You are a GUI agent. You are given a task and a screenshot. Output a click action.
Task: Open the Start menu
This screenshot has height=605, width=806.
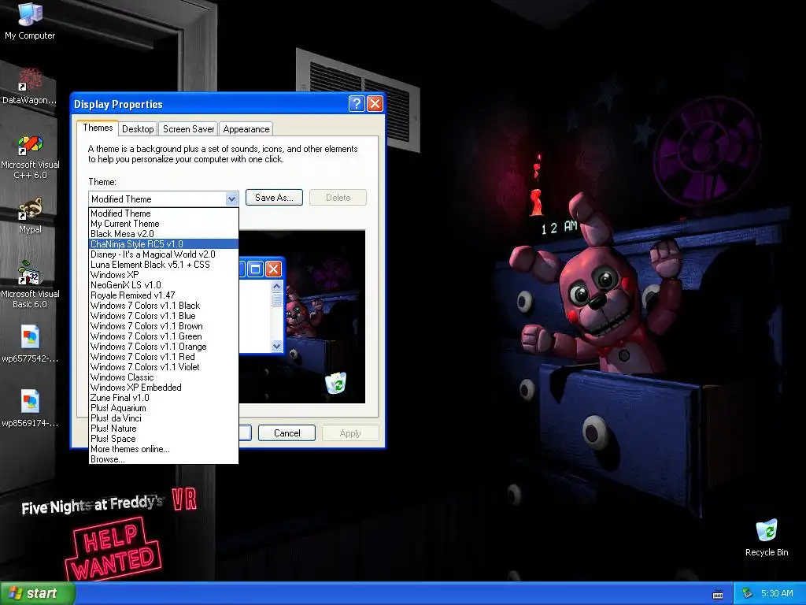(38, 593)
